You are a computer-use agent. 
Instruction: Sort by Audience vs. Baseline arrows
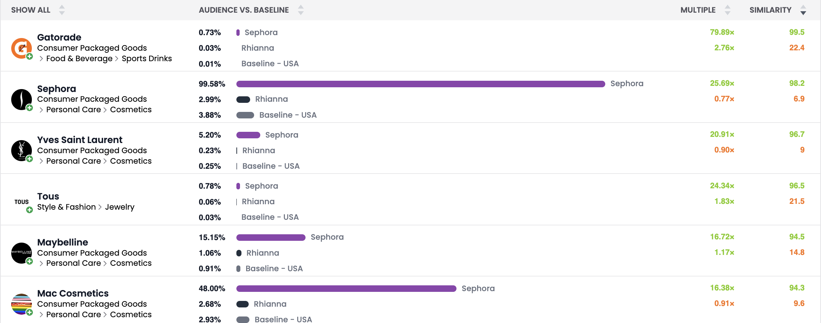coord(300,10)
